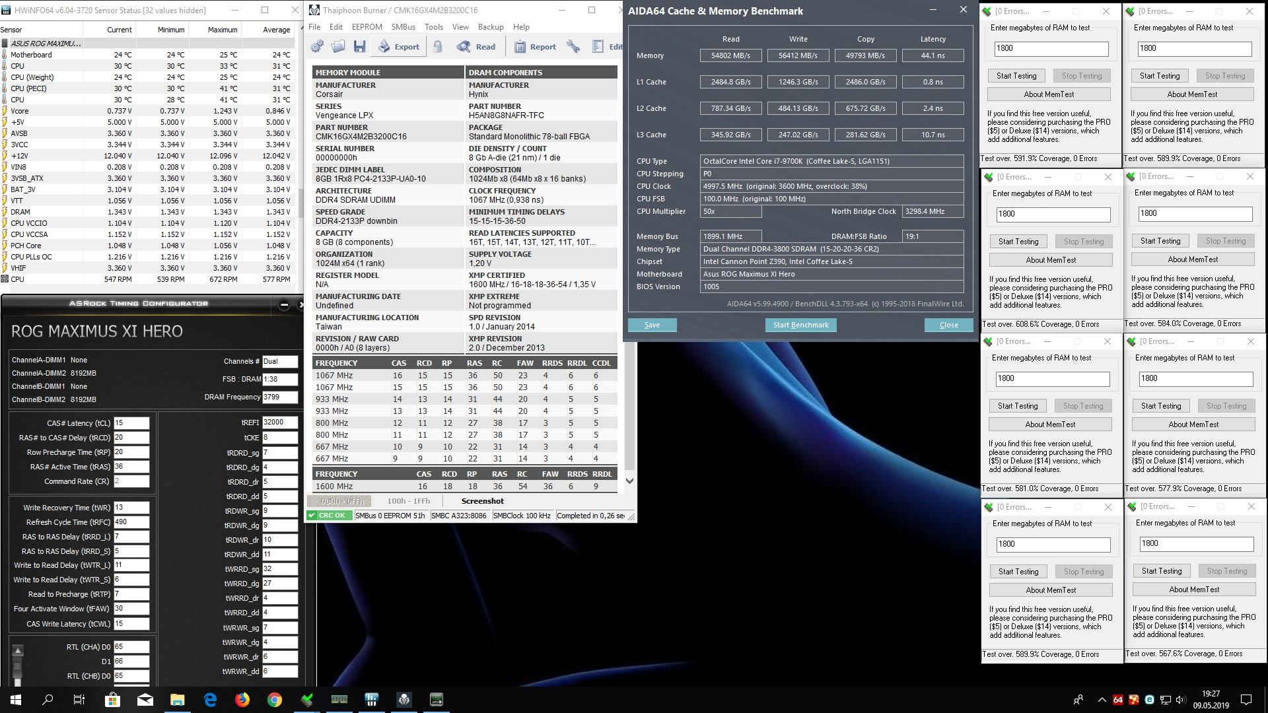Click the Export toolbar button
Screen dimensions: 1268x713
click(x=399, y=46)
